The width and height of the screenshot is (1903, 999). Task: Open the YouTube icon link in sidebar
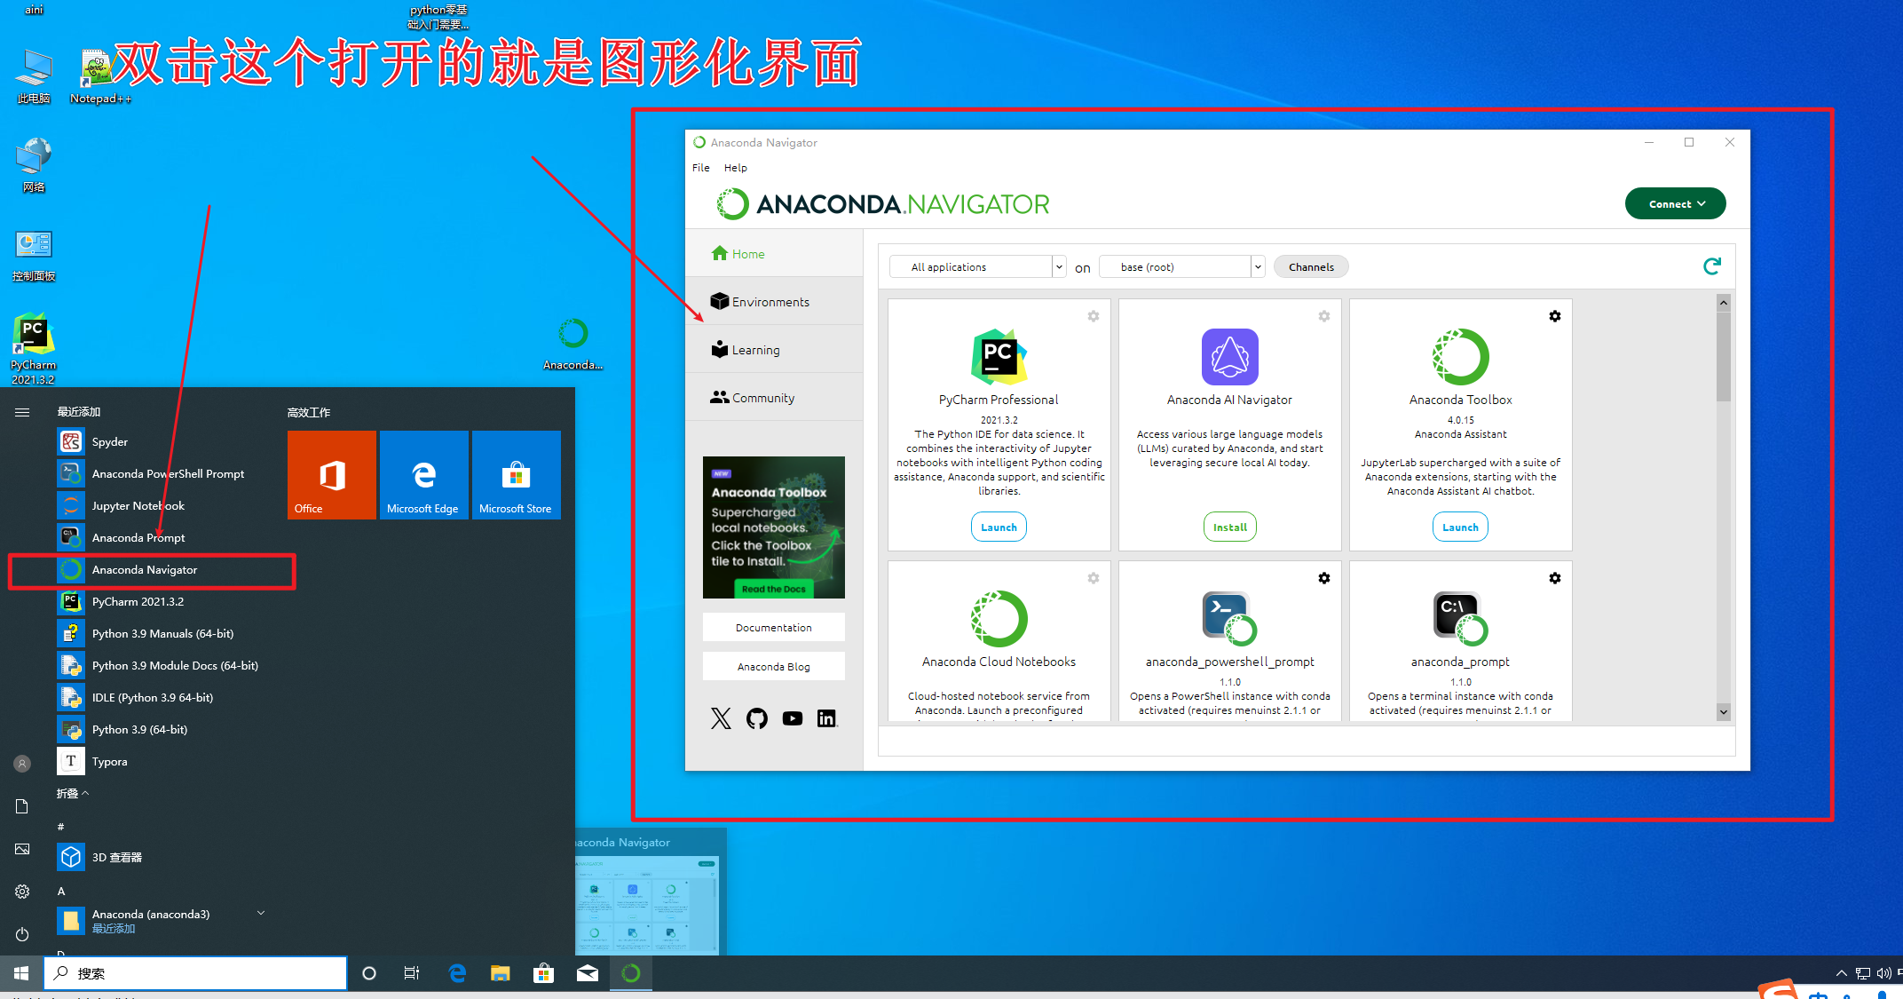point(792,718)
